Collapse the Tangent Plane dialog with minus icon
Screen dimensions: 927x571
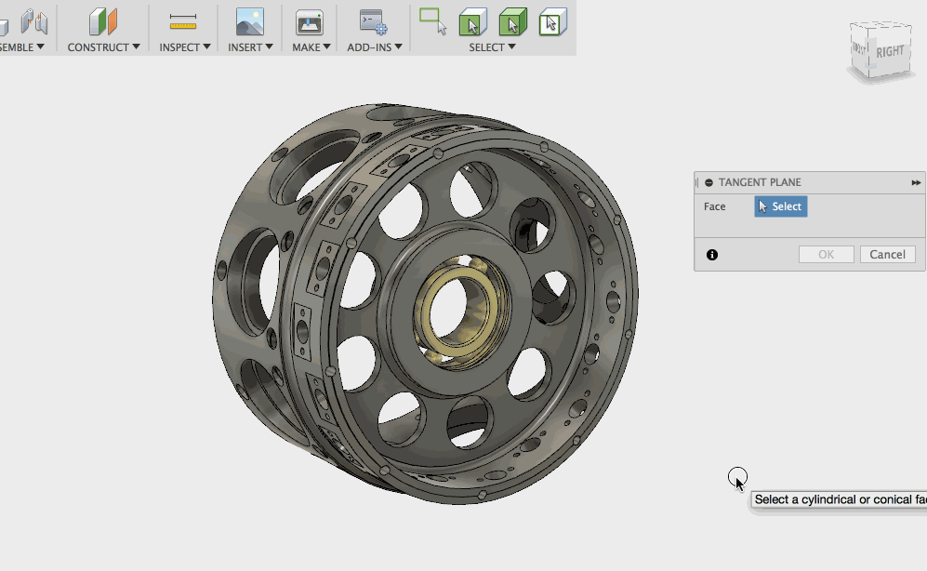click(x=708, y=183)
